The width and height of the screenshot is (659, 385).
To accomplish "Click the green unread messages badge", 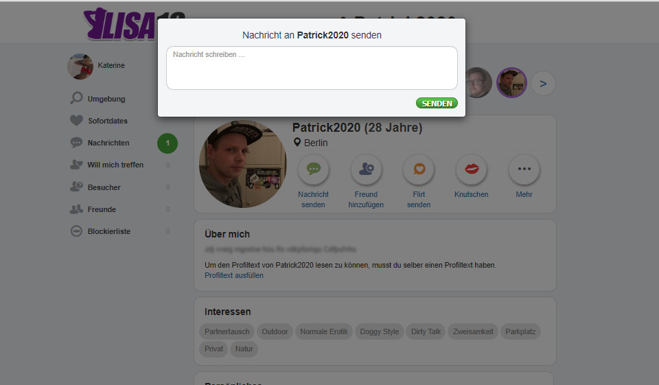I will (x=167, y=143).
